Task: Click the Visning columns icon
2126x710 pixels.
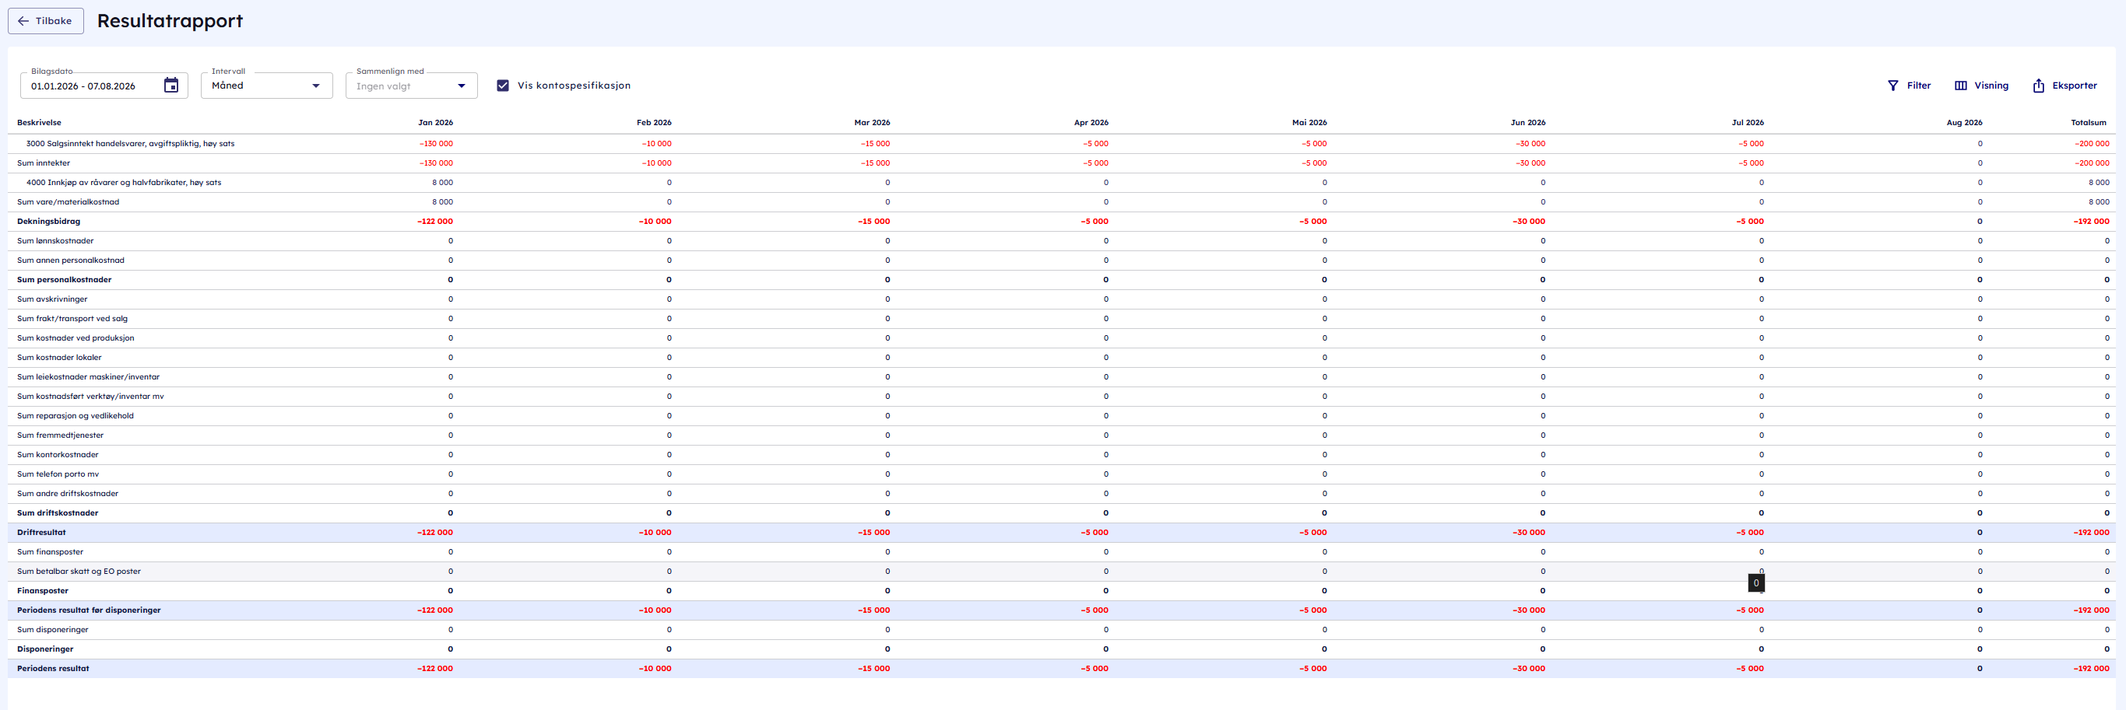Action: (x=1961, y=86)
